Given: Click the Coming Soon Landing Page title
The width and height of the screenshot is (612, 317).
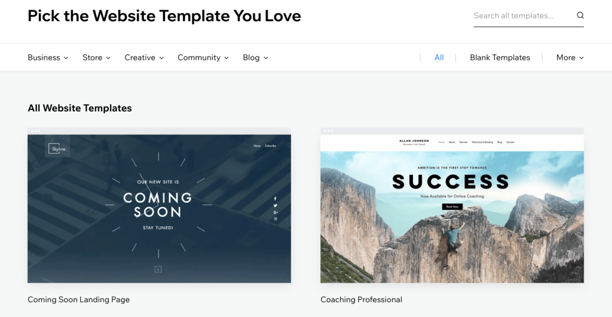Looking at the screenshot, I should (x=78, y=300).
